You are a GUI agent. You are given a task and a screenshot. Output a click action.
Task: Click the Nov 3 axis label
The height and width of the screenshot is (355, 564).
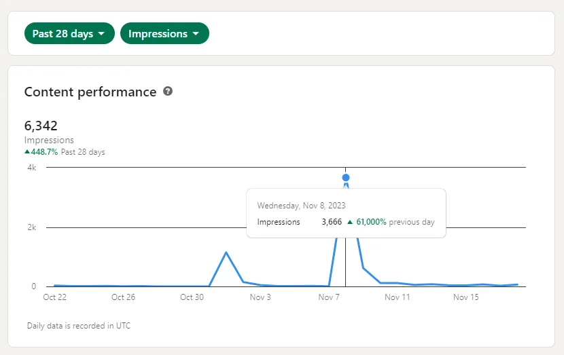(x=260, y=297)
